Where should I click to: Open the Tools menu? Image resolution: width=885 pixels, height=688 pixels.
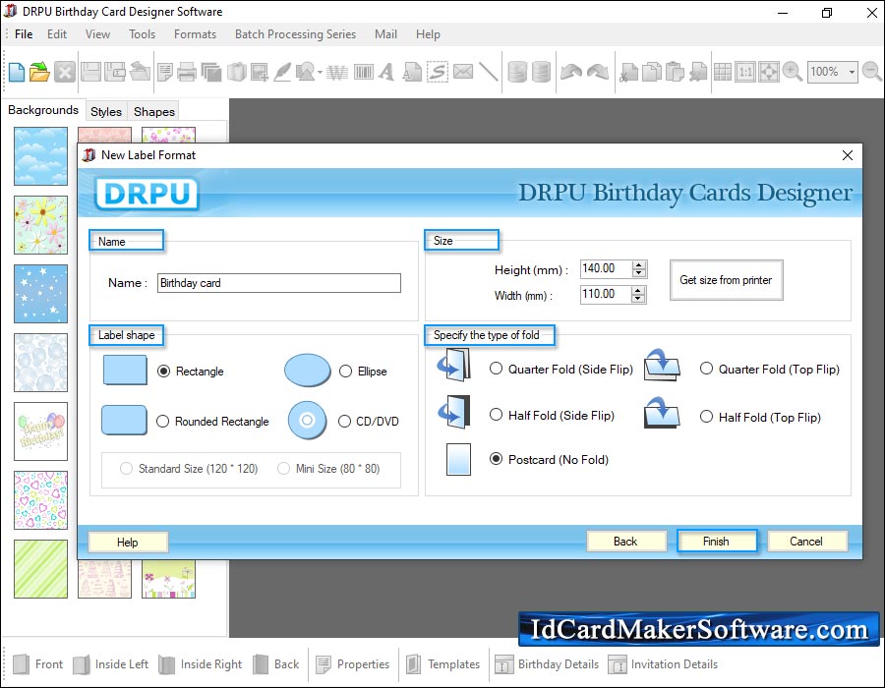pos(143,34)
